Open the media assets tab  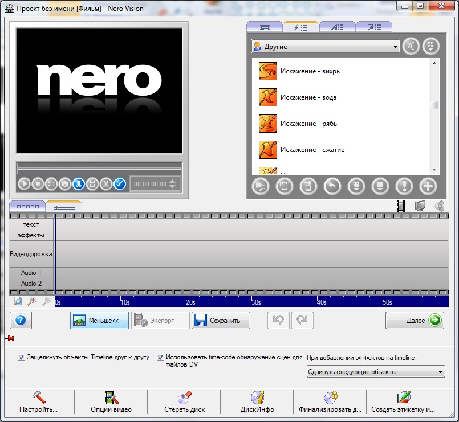pos(265,27)
